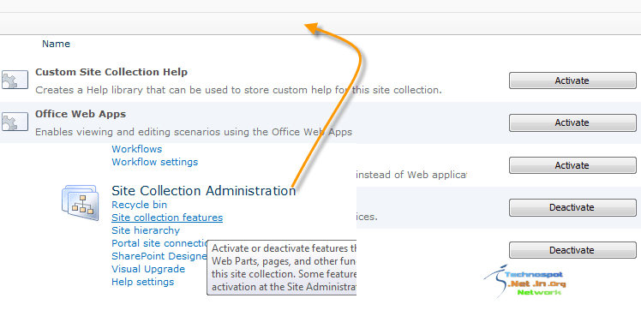Click the Name column header

56,44
